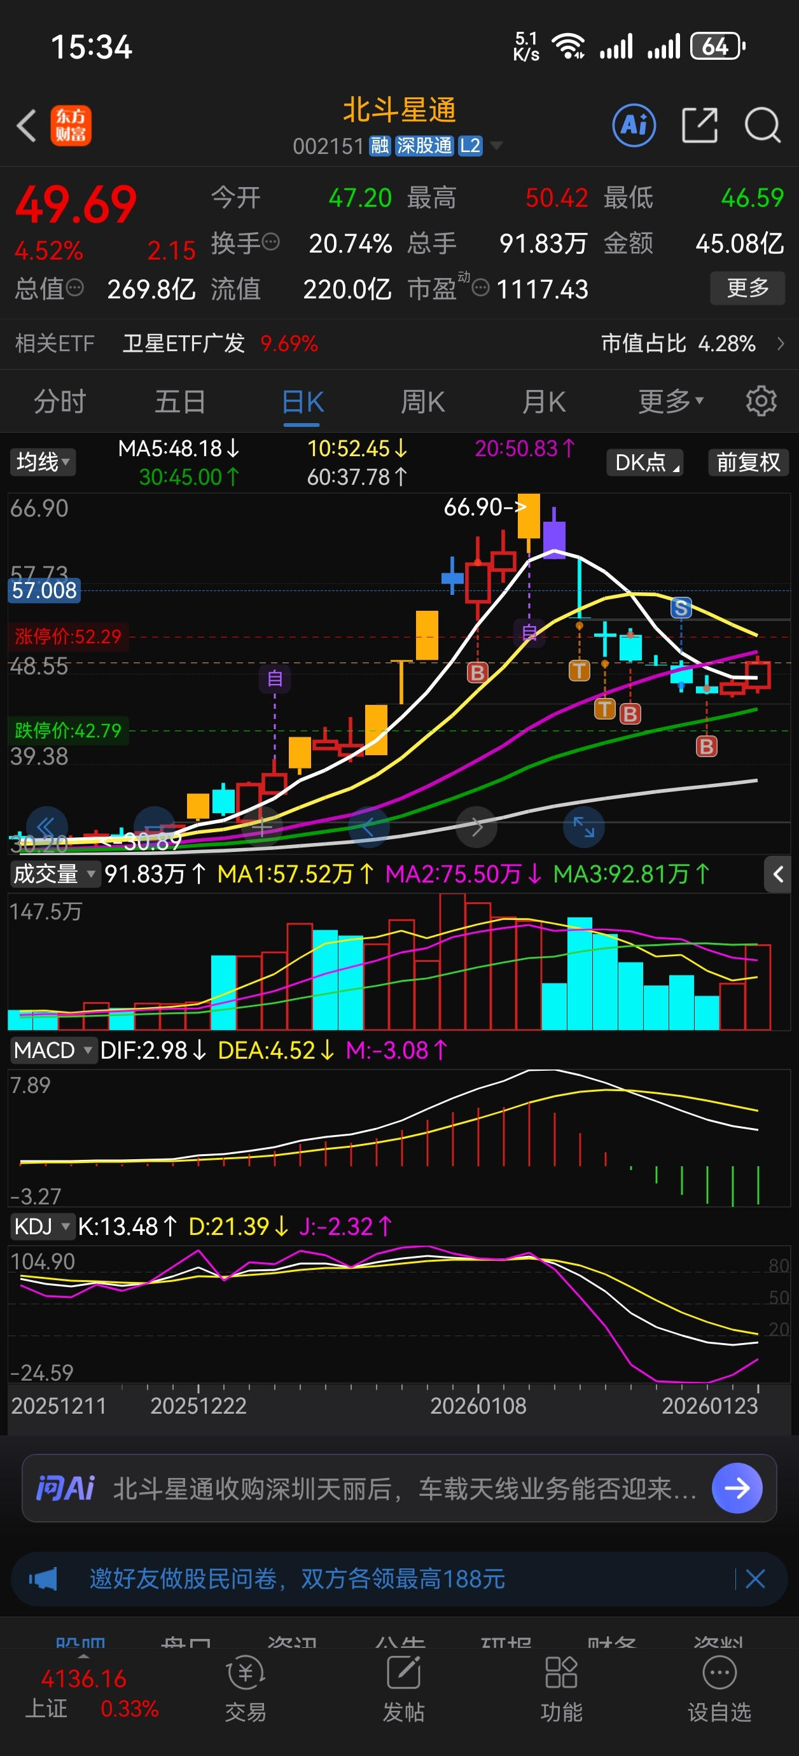Tap the MA5:48.18 value
Screen dimensions: 799x1756
click(x=179, y=448)
